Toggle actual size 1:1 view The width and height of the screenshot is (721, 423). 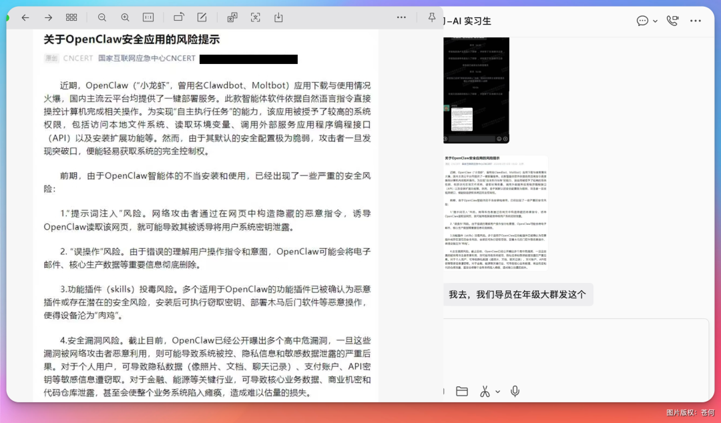pos(148,17)
